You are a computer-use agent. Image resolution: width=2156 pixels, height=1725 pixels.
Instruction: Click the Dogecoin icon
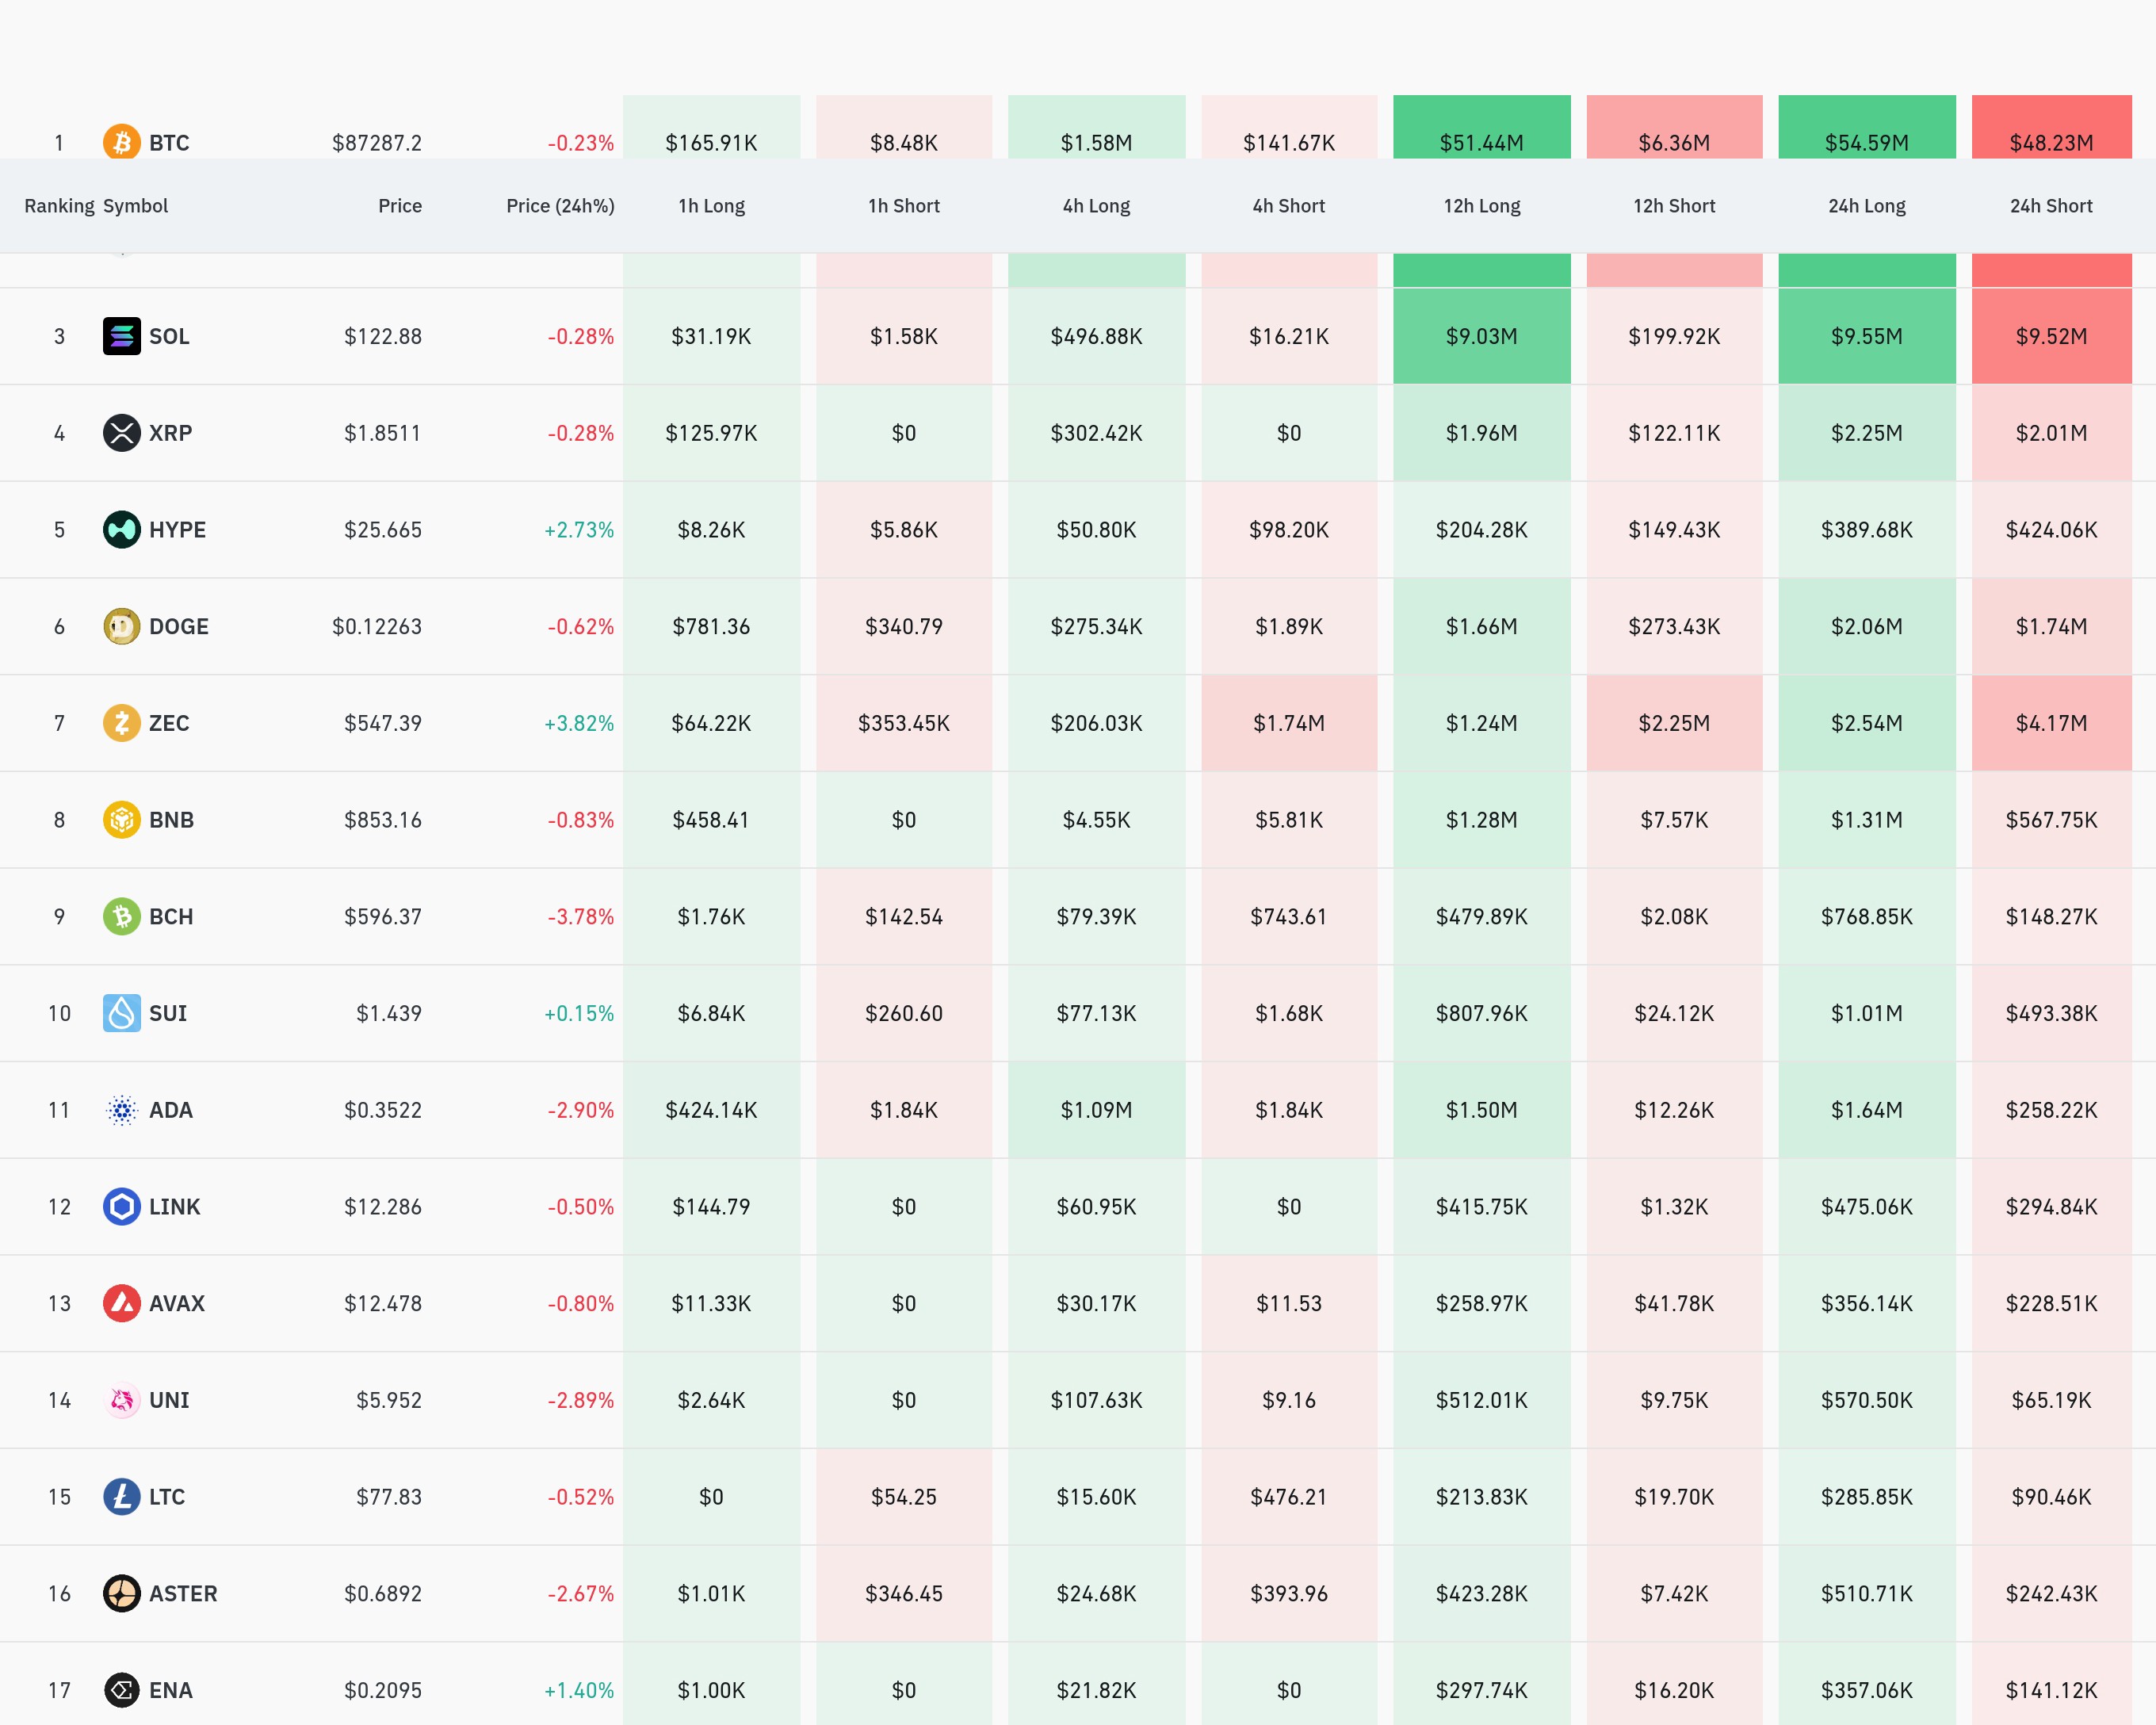pyautogui.click(x=121, y=627)
